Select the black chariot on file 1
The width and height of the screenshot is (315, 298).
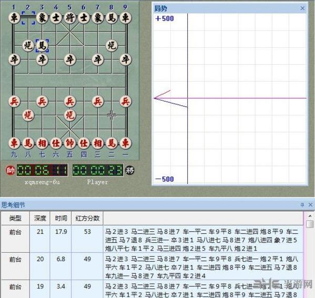(14, 18)
